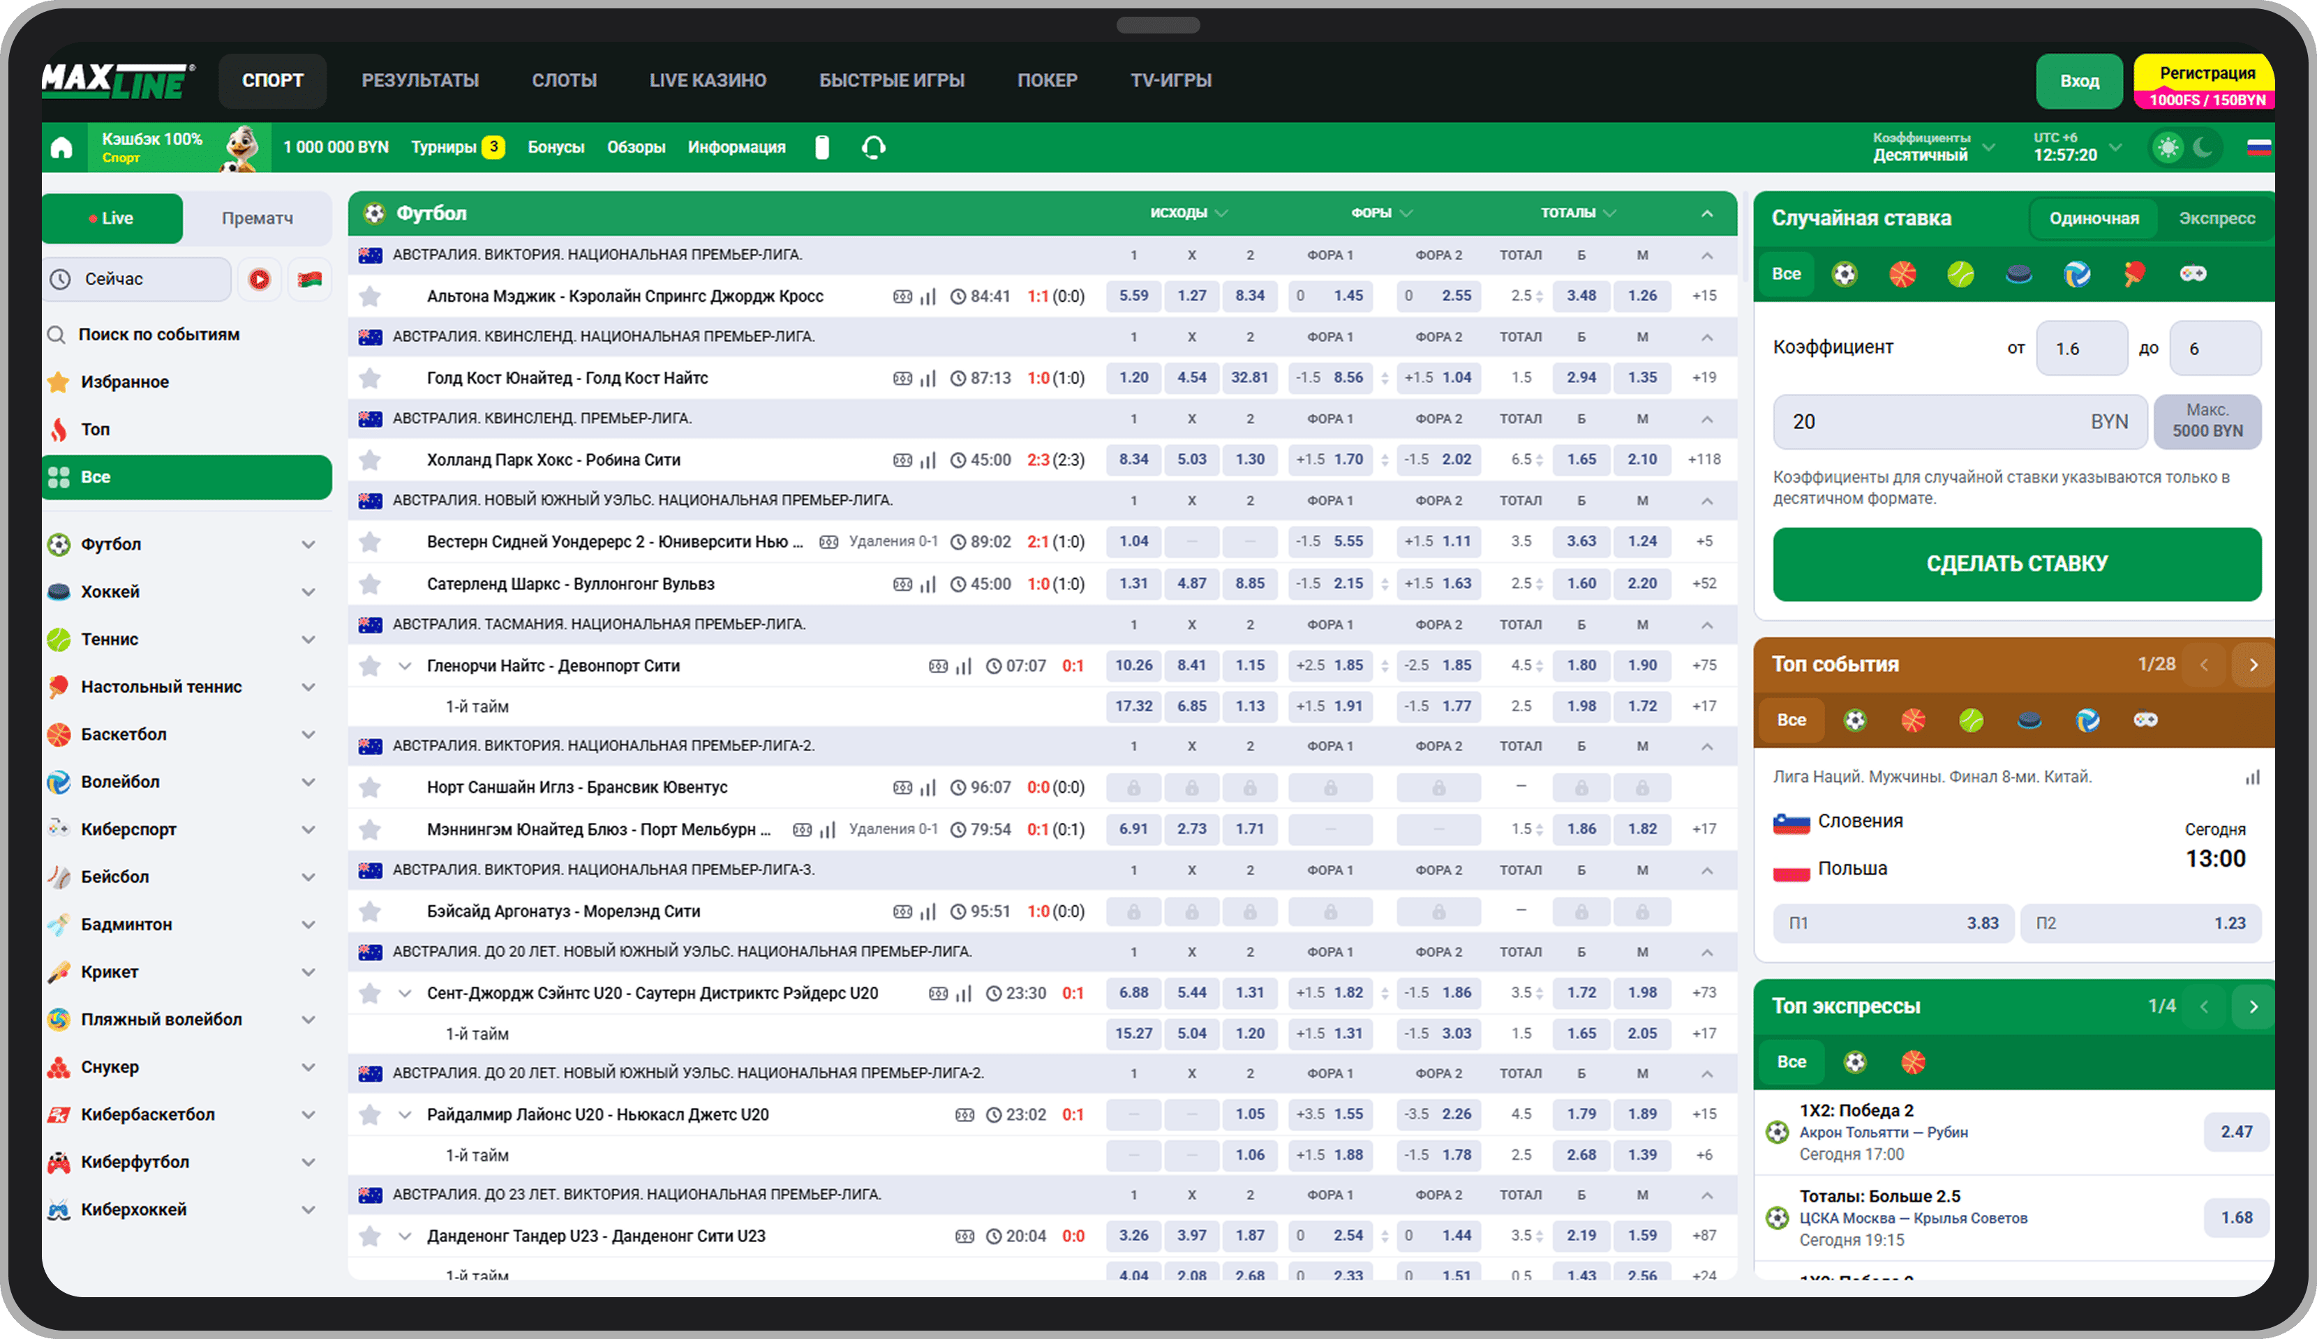
Task: Switch to Прематч events mode
Action: point(258,218)
